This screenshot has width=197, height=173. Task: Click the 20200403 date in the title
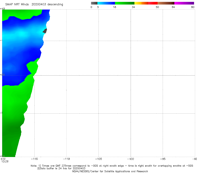coord(39,5)
